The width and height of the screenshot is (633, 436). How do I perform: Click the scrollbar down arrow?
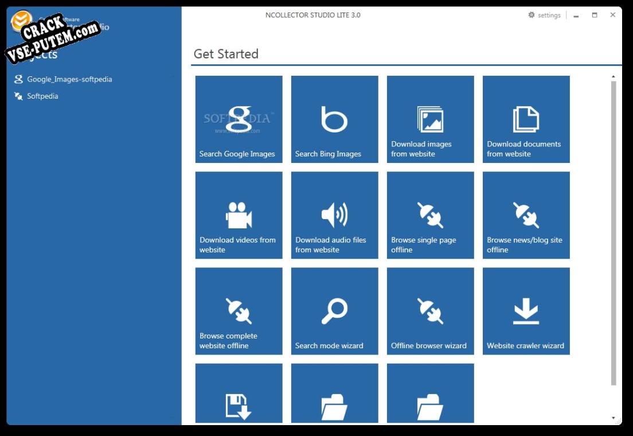point(614,418)
